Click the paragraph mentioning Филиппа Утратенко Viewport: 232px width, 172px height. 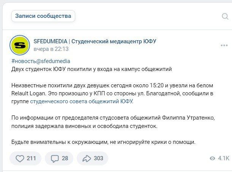(x=114, y=122)
